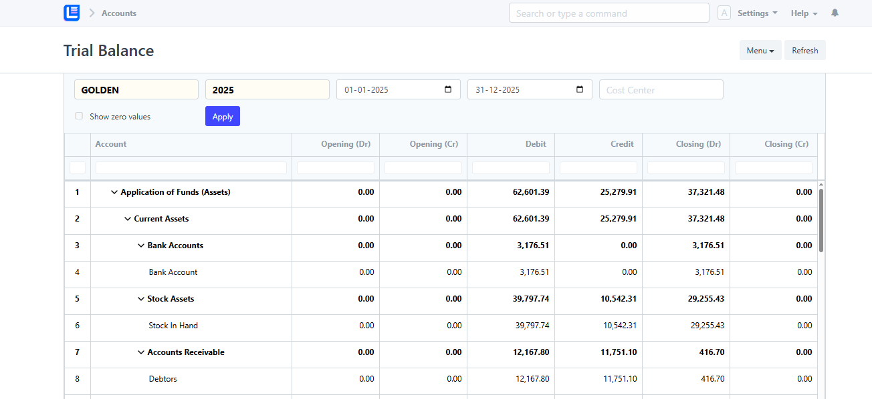Viewport: 872px width, 399px height.
Task: Click Stock In Hand closing value 29,255.43
Action: tap(707, 326)
